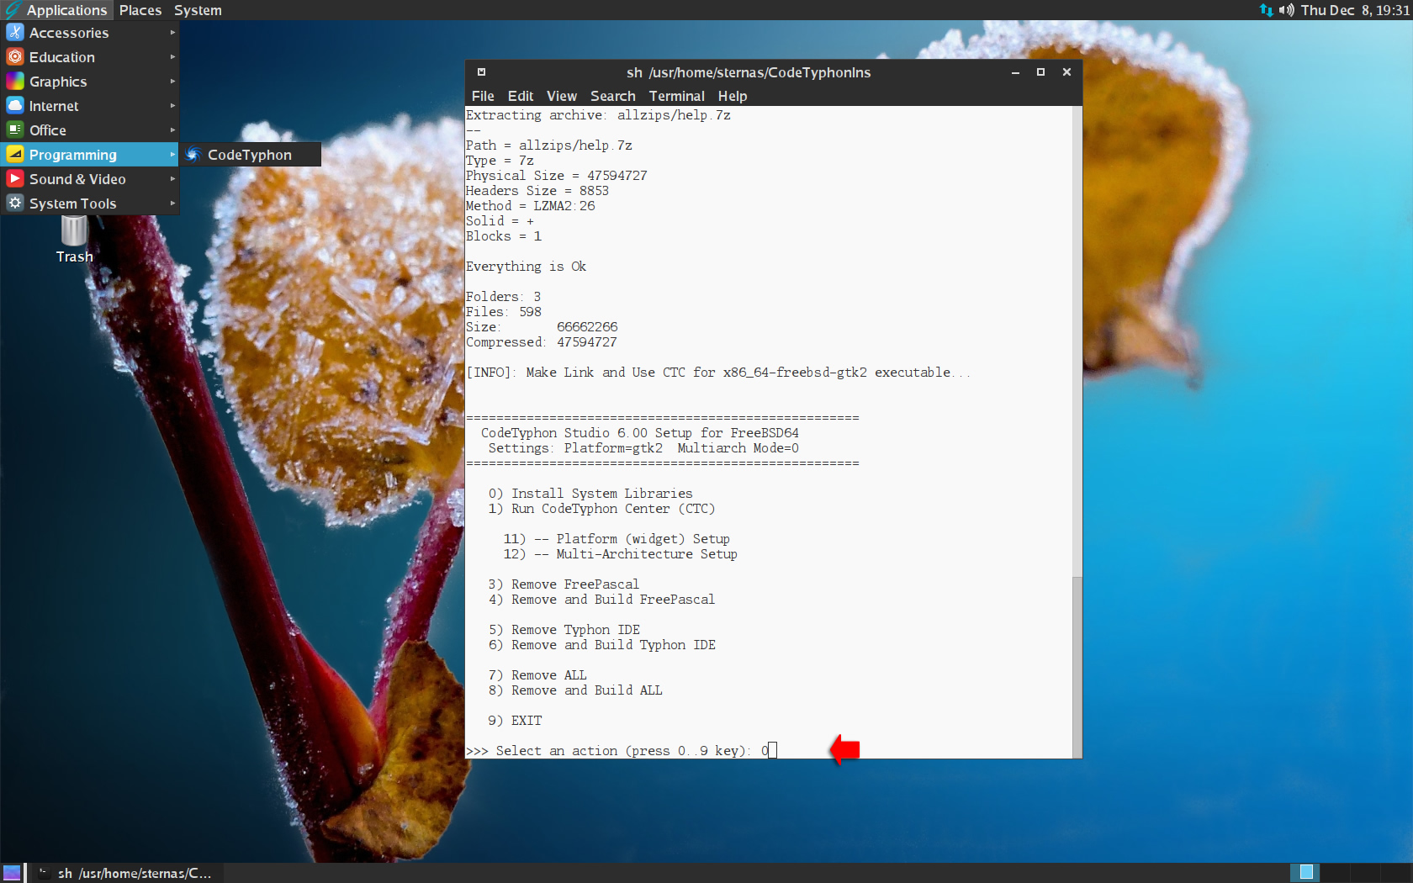The image size is (1413, 883).
Task: Click the Applications menu logo icon
Action: (13, 10)
